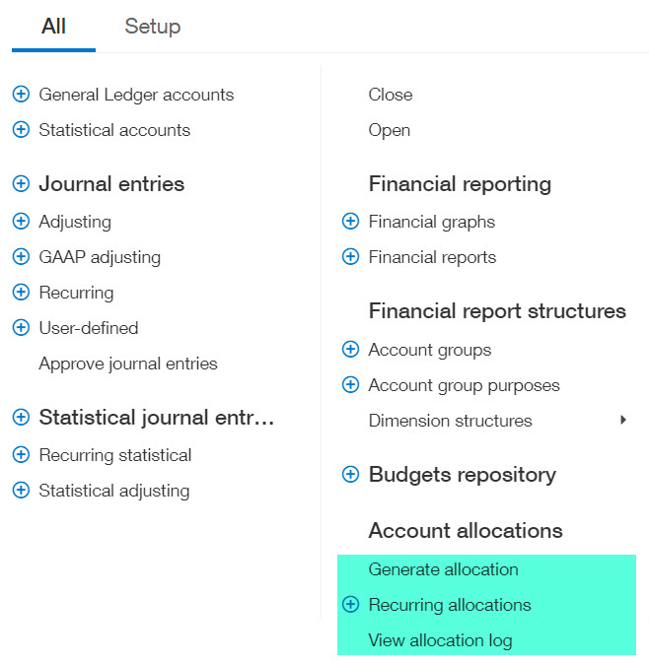The height and width of the screenshot is (663, 649).
Task: Click plus icon beside GAAP adjusting
Action: tap(21, 257)
